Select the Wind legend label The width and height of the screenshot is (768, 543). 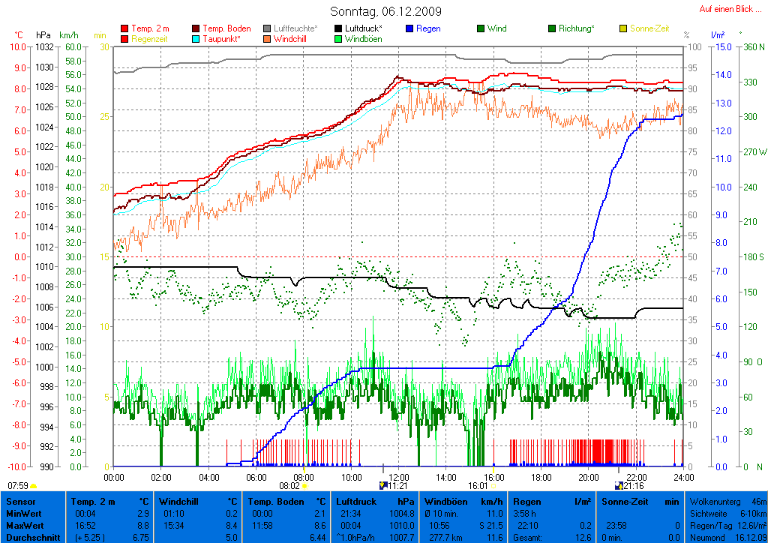496,28
